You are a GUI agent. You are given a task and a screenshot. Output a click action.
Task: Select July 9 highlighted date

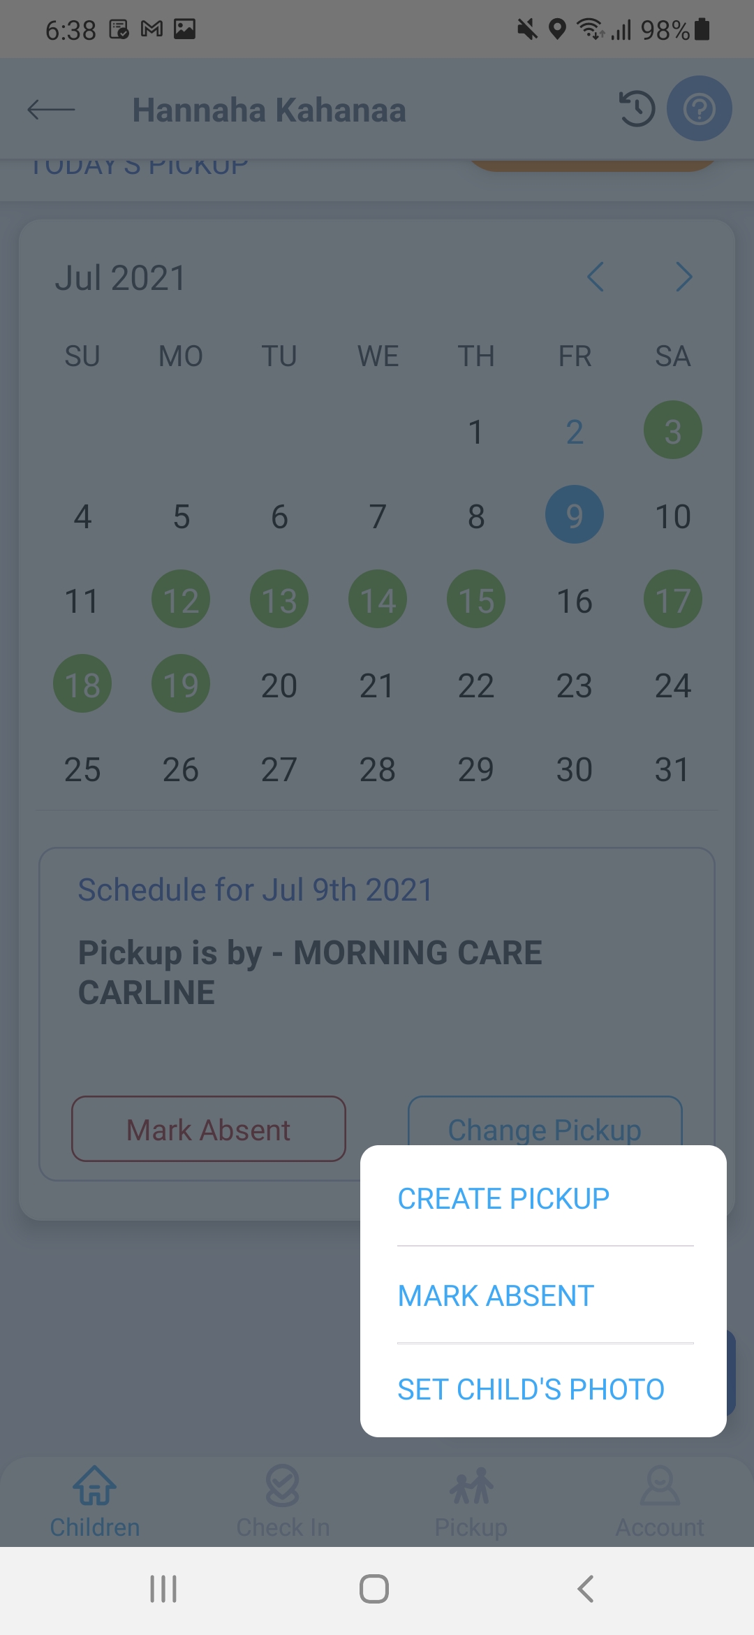(x=574, y=515)
